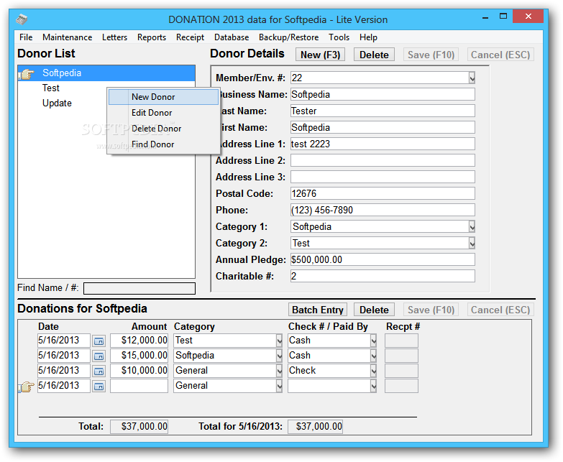563x462 pixels.
Task: Open calendar picker for the blank-amount donation row
Action: (99, 386)
